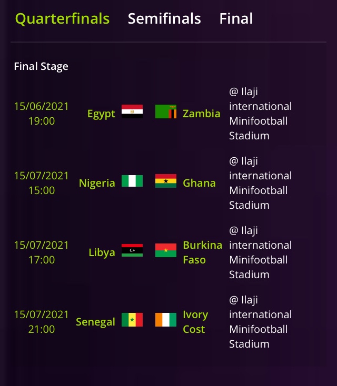Open the Senegal team link
The image size is (337, 386).
click(x=95, y=322)
